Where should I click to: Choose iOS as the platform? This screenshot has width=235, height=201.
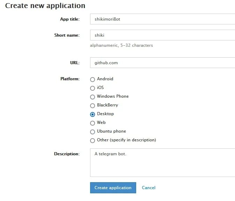point(93,88)
